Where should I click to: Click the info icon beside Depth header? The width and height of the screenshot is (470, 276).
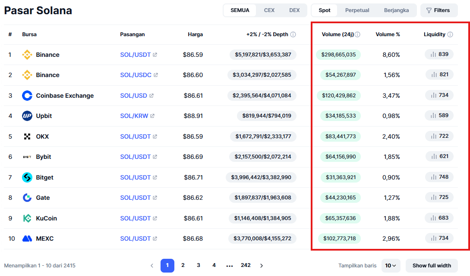click(293, 34)
